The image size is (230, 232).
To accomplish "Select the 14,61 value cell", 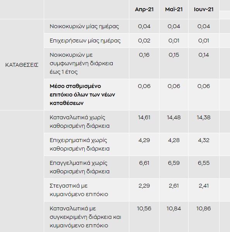I will [x=144, y=117].
